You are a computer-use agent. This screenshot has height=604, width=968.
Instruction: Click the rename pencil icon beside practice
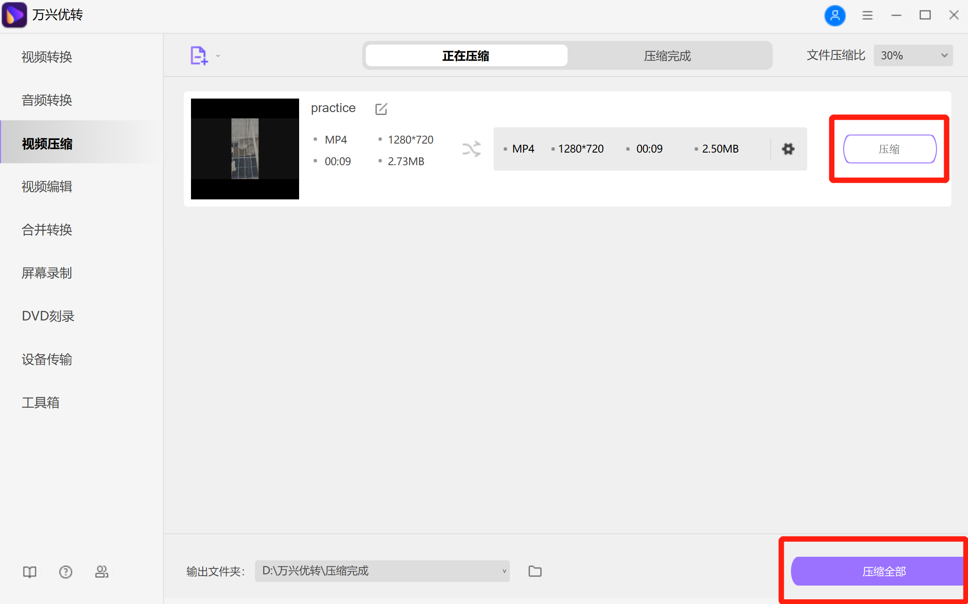click(x=382, y=108)
